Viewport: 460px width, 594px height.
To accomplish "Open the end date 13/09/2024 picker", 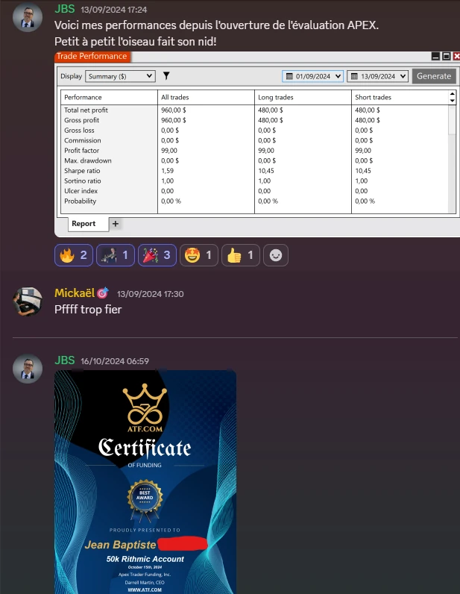I will [377, 76].
